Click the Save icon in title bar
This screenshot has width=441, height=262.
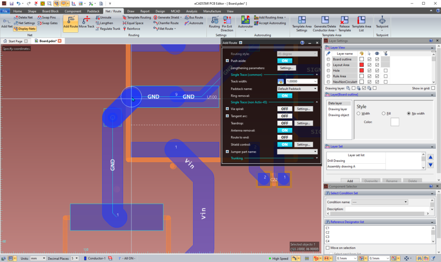[x=11, y=3]
